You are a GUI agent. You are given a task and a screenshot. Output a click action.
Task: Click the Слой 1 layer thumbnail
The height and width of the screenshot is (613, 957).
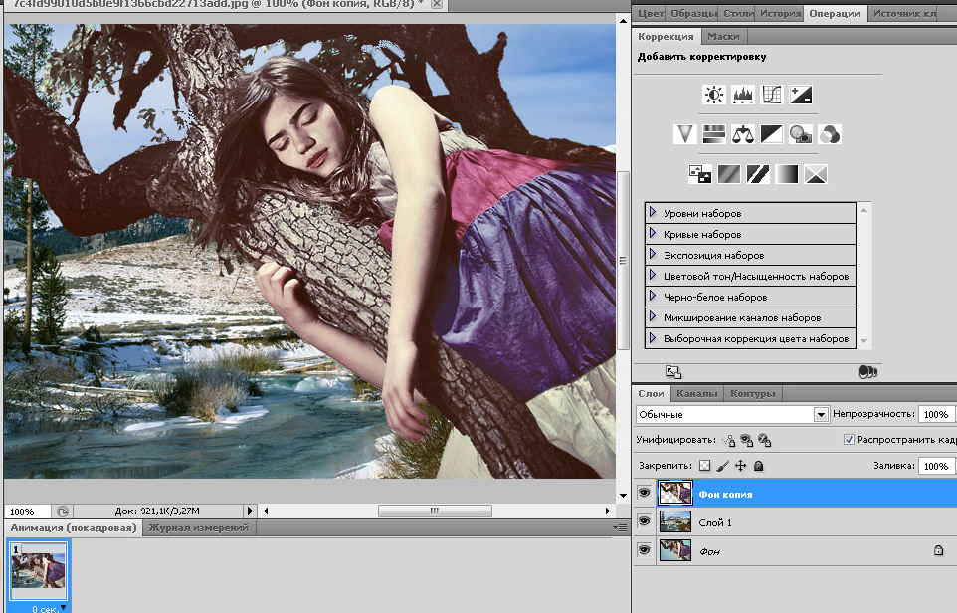coord(675,522)
